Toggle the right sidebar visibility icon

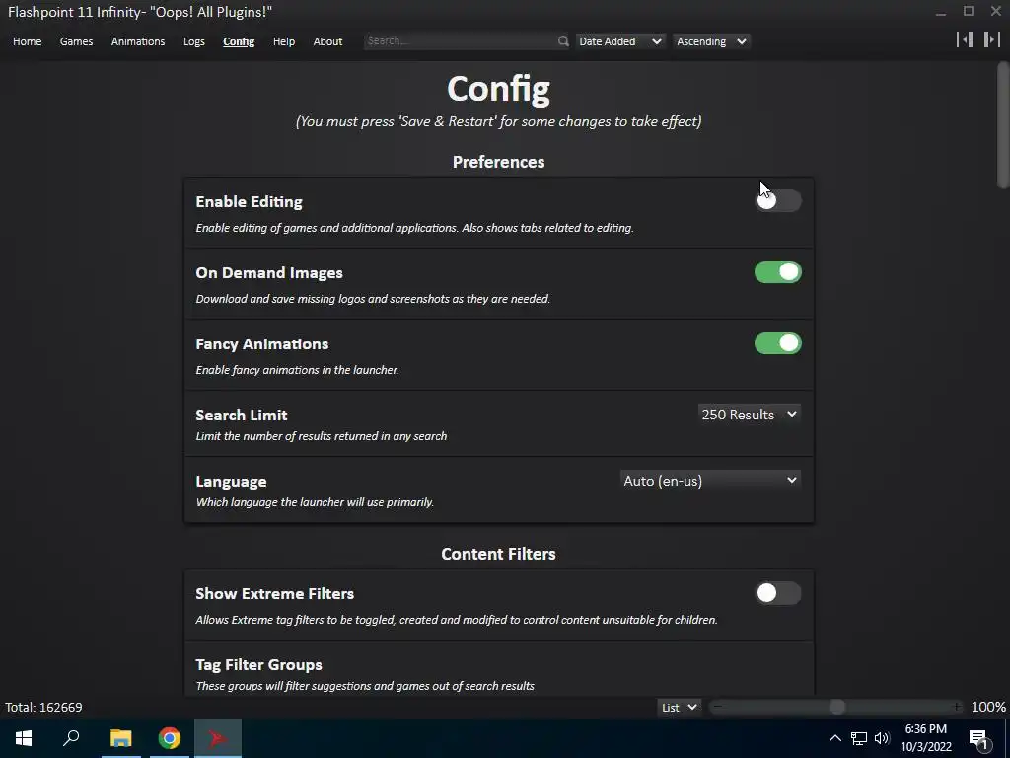pyautogui.click(x=991, y=39)
